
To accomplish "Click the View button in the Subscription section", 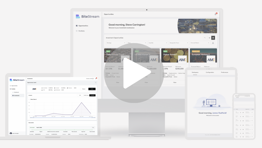I will click(93, 128).
